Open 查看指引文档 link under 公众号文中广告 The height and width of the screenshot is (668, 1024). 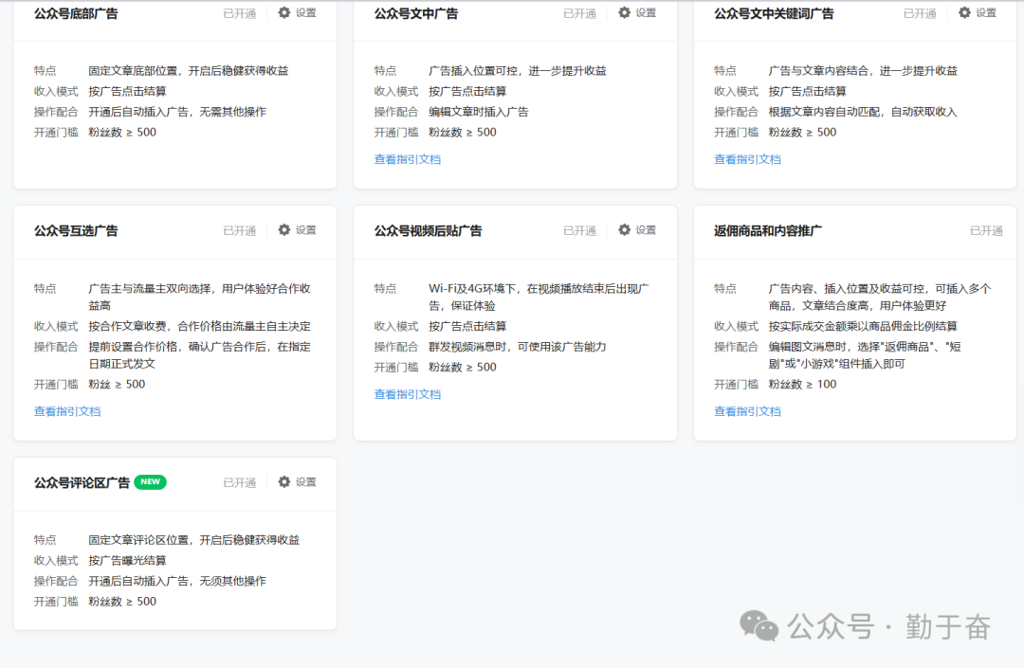point(408,159)
